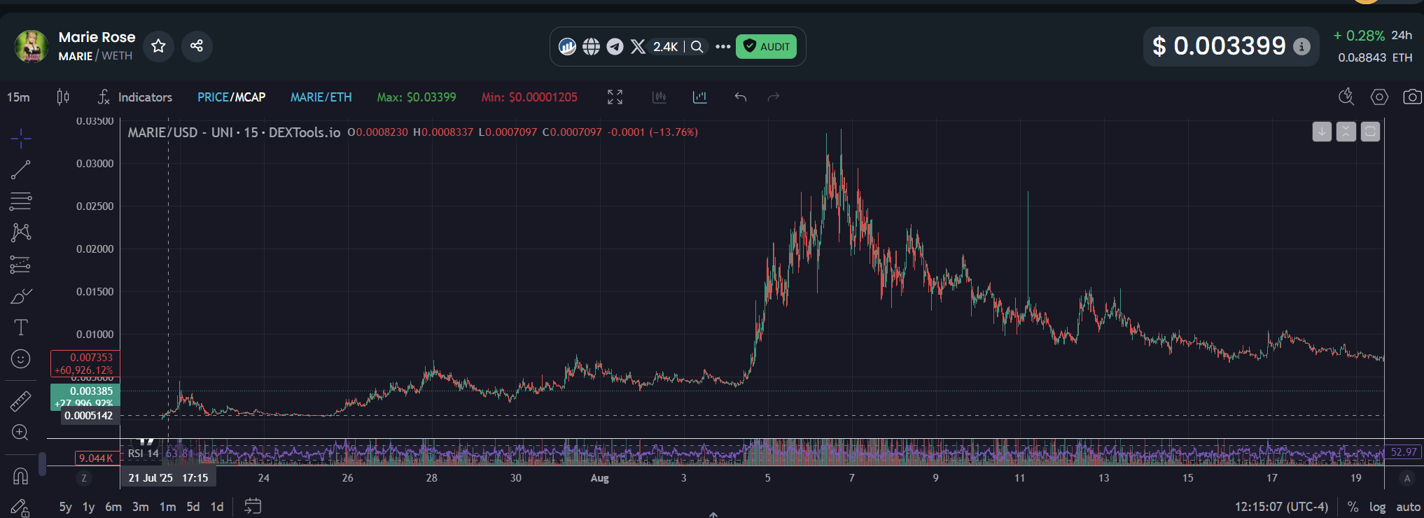Toggle the percent scale option
This screenshot has height=518, width=1424.
click(1353, 507)
